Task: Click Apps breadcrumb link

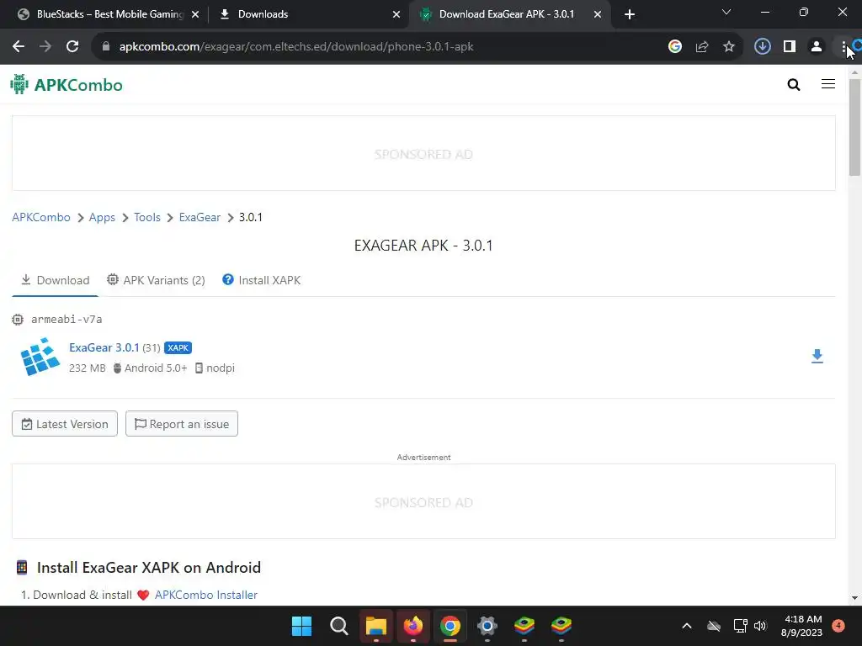Action: click(102, 217)
